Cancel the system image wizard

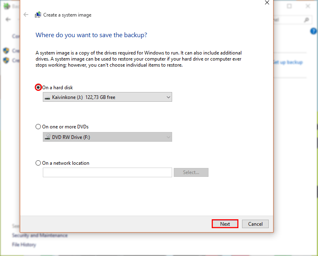coord(255,224)
